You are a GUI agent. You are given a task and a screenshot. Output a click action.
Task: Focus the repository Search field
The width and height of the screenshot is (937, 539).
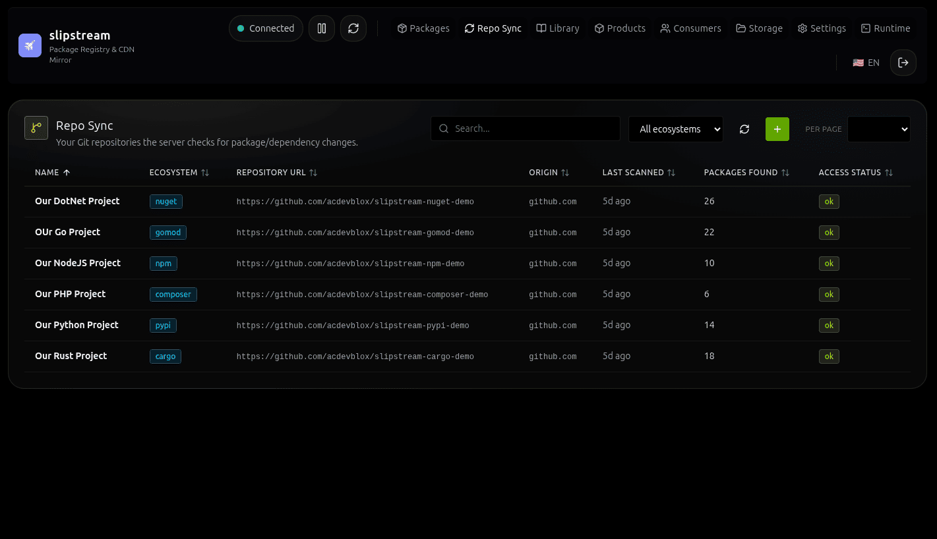pos(526,128)
